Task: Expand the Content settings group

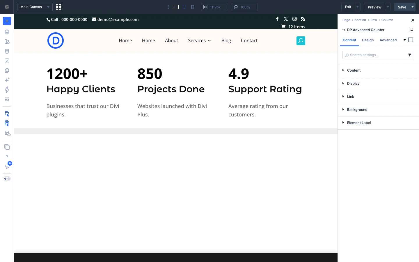Action: pyautogui.click(x=378, y=70)
